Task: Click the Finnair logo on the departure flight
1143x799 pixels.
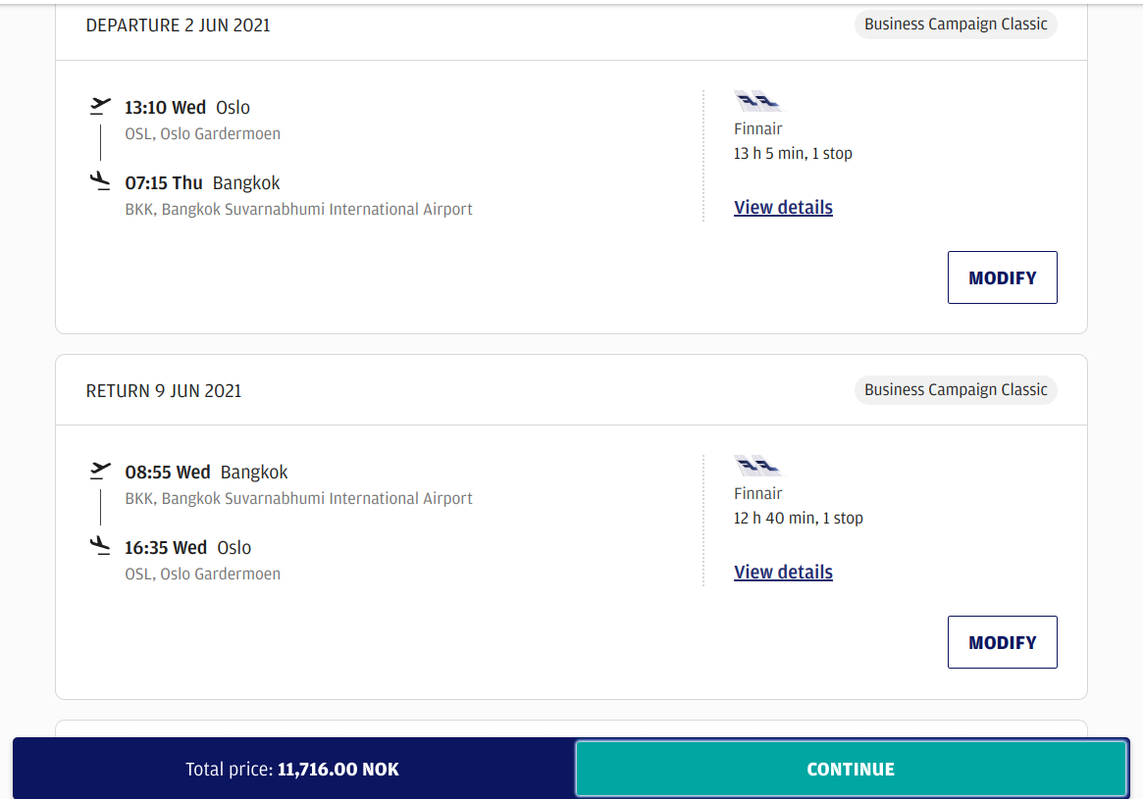Action: point(757,100)
